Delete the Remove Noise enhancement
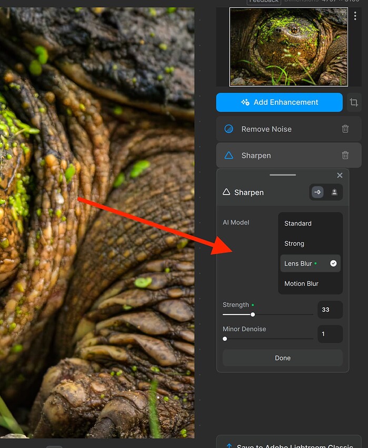The width and height of the screenshot is (368, 448). pos(345,129)
